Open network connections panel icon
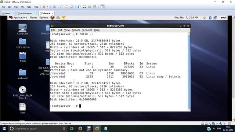Screen dimensions: 235x132 pyautogui.click(x=215, y=18)
